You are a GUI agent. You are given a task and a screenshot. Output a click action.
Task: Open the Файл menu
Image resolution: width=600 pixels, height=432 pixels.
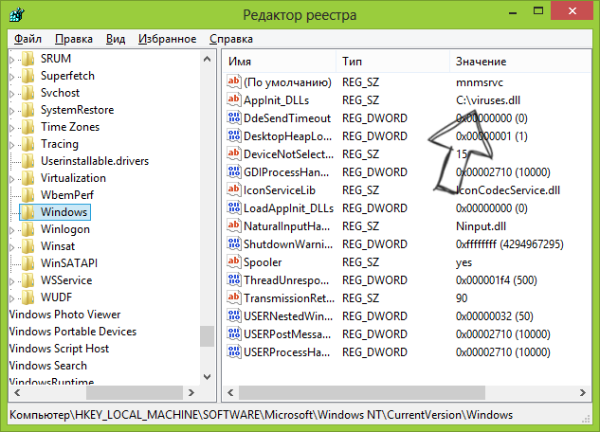click(27, 39)
